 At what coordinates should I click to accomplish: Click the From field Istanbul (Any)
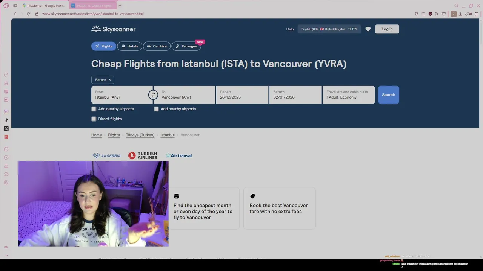click(x=122, y=95)
